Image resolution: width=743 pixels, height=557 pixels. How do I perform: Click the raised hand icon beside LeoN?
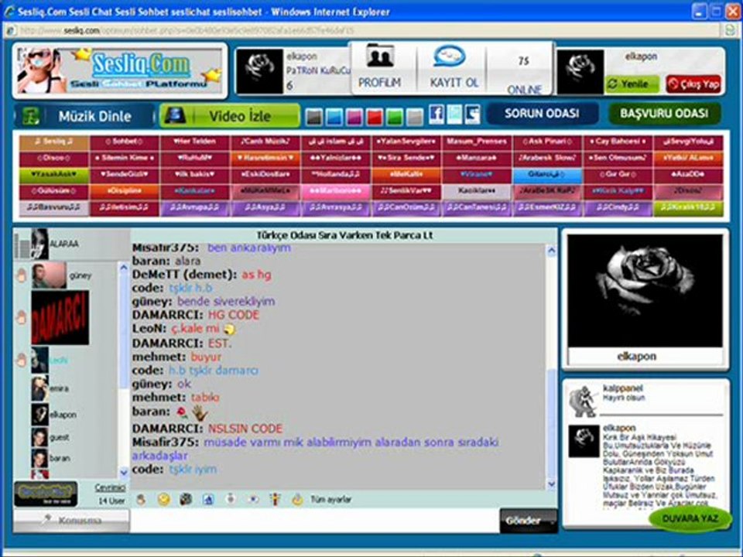coord(21,360)
